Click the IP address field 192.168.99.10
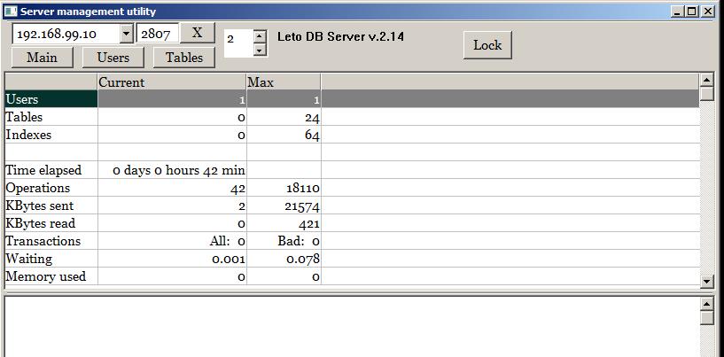The width and height of the screenshot is (724, 357). tap(65, 34)
